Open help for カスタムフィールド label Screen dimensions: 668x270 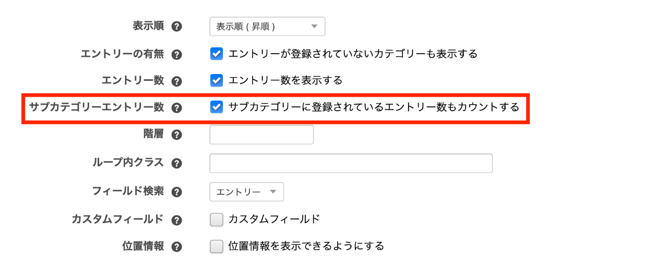tap(177, 220)
